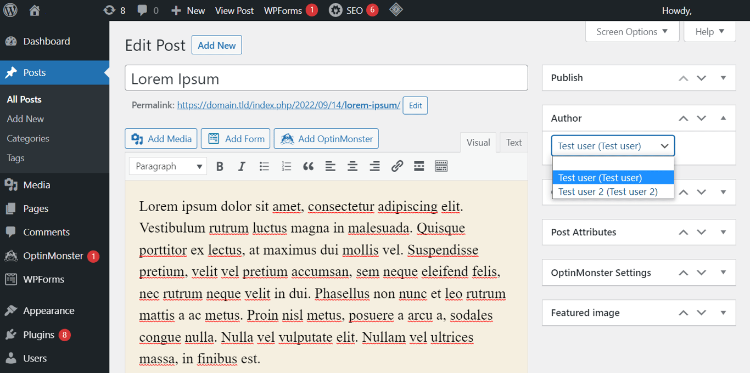Screen dimensions: 750x373
Task: Toggle bold formatting in the editor
Action: coord(220,166)
